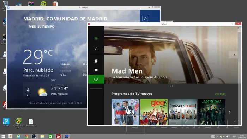
Task: Click the search icon in Video sidebar
Action: tap(96, 49)
